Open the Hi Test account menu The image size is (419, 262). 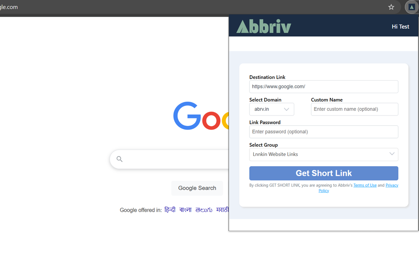coord(400,27)
